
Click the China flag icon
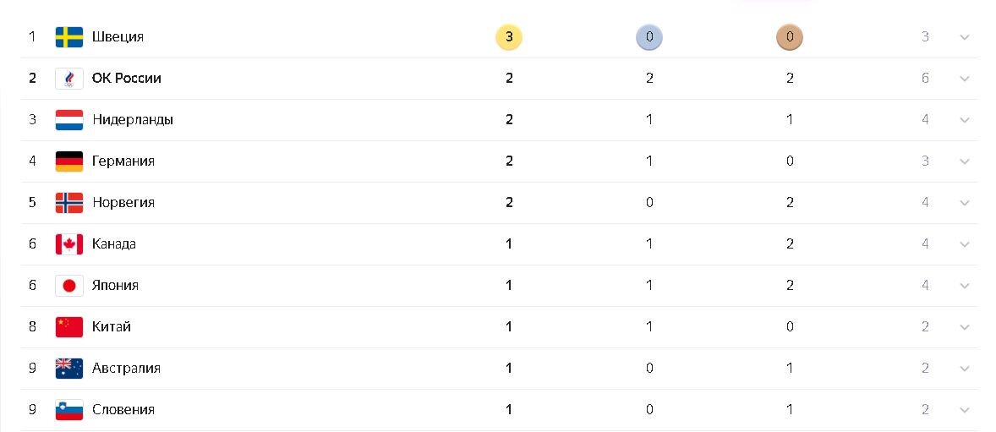tap(69, 326)
